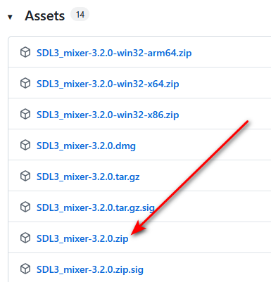
Task: Click package icon beside the .dmg file
Action: click(25, 145)
